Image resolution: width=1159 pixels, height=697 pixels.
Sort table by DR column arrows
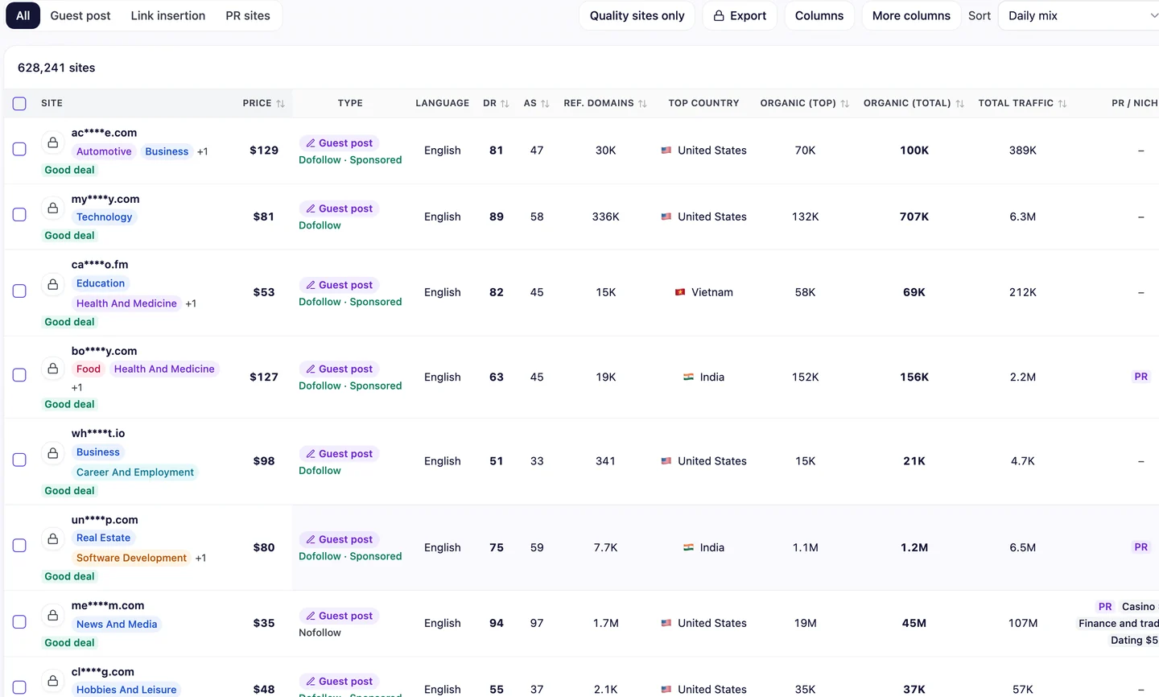pos(505,104)
